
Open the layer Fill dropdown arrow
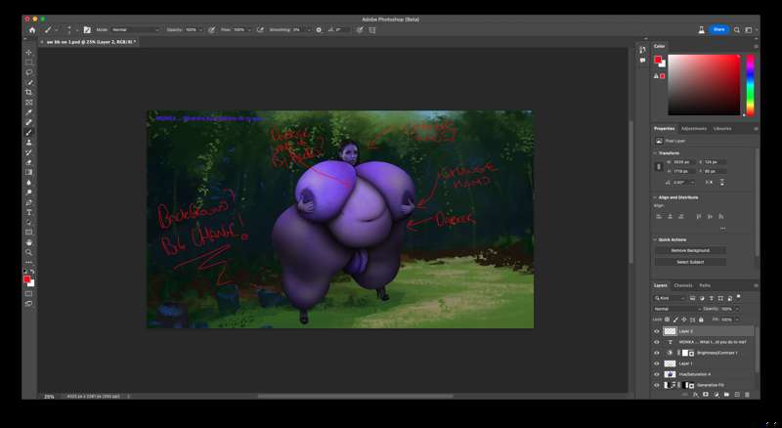tap(737, 320)
